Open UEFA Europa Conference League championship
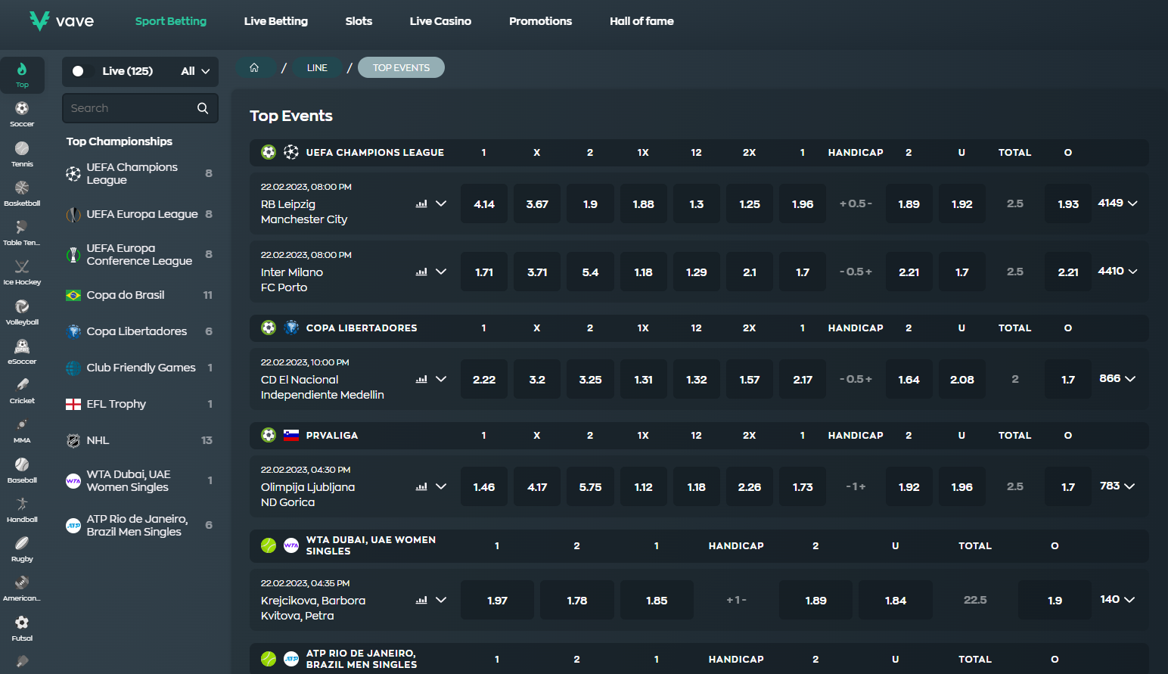The height and width of the screenshot is (674, 1168). pos(139,254)
